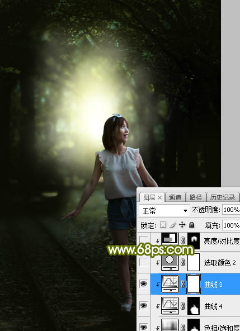Click the lock position move icon
Screen dimensions: 240x331
[182, 225]
